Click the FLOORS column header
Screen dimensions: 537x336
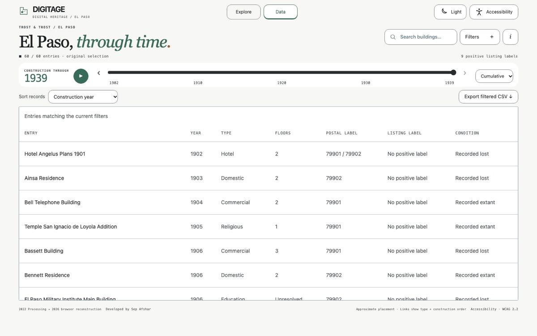pyautogui.click(x=283, y=133)
